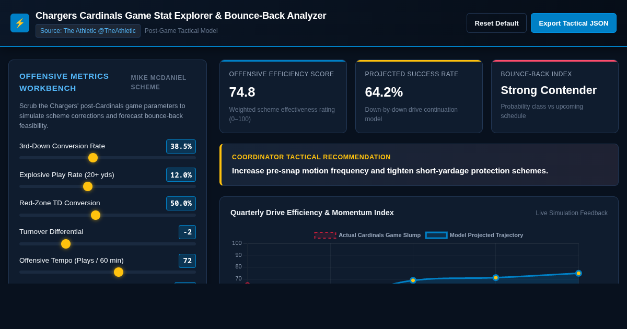
Task: Click the last data point on trajectory line
Action: (x=578, y=273)
